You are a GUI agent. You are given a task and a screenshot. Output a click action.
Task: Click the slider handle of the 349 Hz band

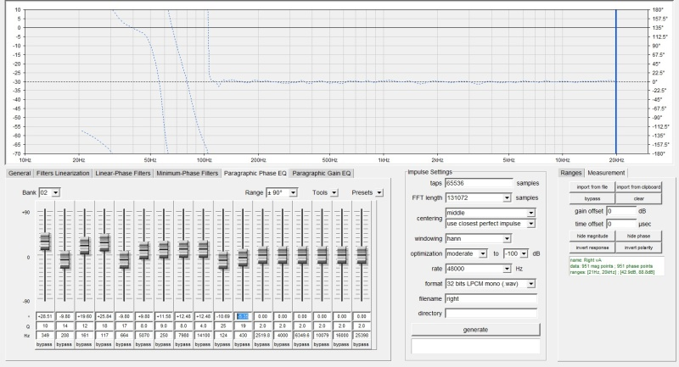(x=45, y=241)
